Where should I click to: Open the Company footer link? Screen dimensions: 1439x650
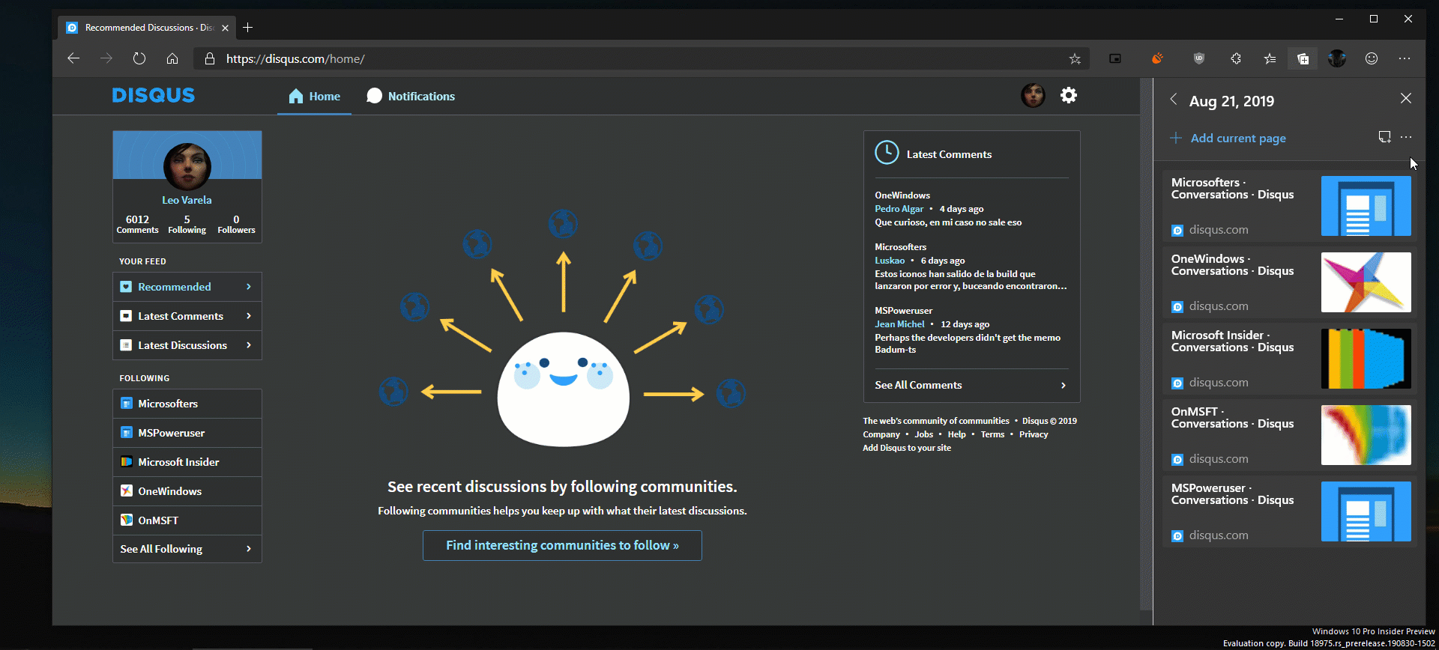point(881,434)
